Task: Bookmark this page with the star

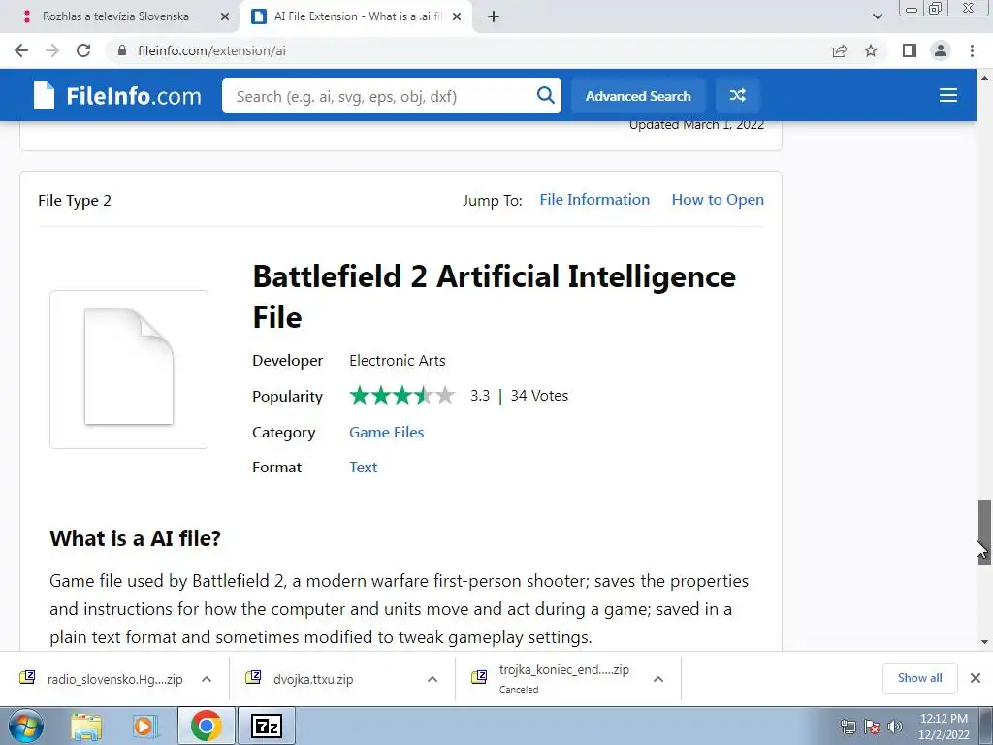Action: coord(871,50)
